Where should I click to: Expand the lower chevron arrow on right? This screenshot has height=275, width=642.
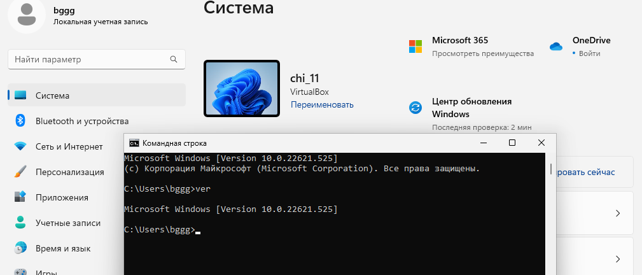(617, 259)
